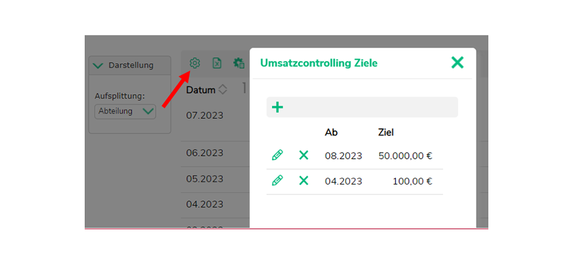Click the Ab column header
The image size is (580, 265).
(x=331, y=132)
